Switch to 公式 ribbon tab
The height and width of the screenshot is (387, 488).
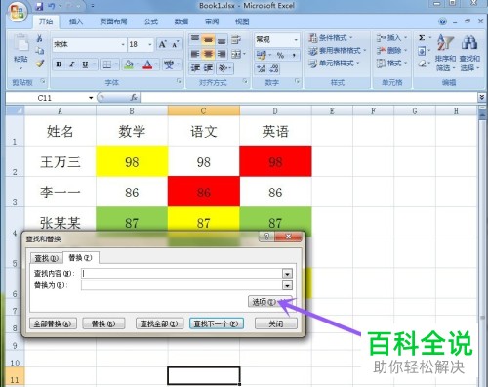(x=151, y=21)
